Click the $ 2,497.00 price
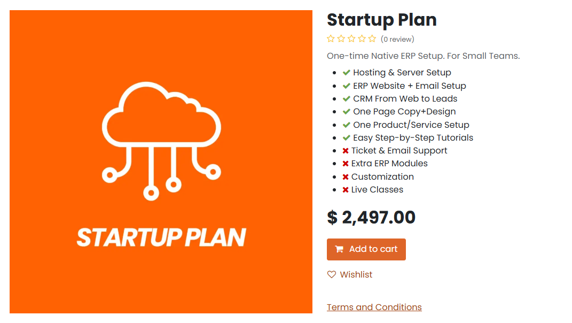Viewport: 572px width, 323px height. [x=371, y=218]
